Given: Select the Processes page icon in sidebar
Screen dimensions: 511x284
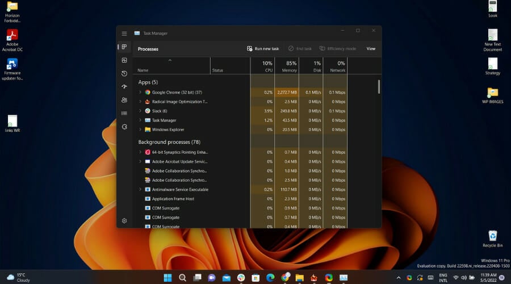Looking at the screenshot, I should click(x=124, y=47).
